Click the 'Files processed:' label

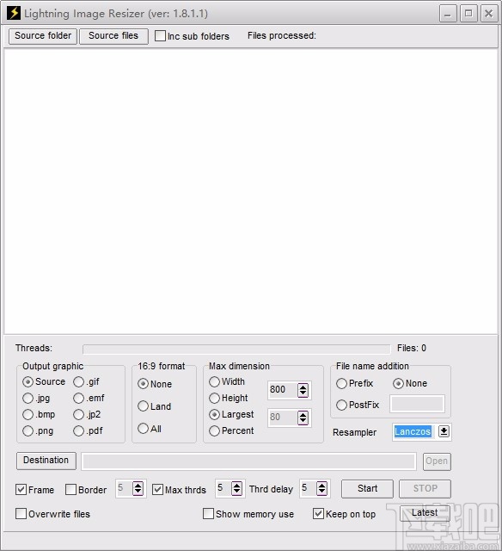(282, 36)
